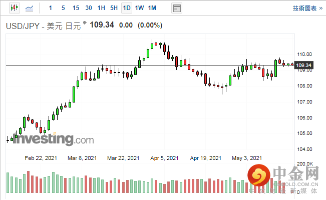Viewport: 326px width, 200px height.
Task: Click the Mar 8, 2021 date label
Action: tap(82, 158)
